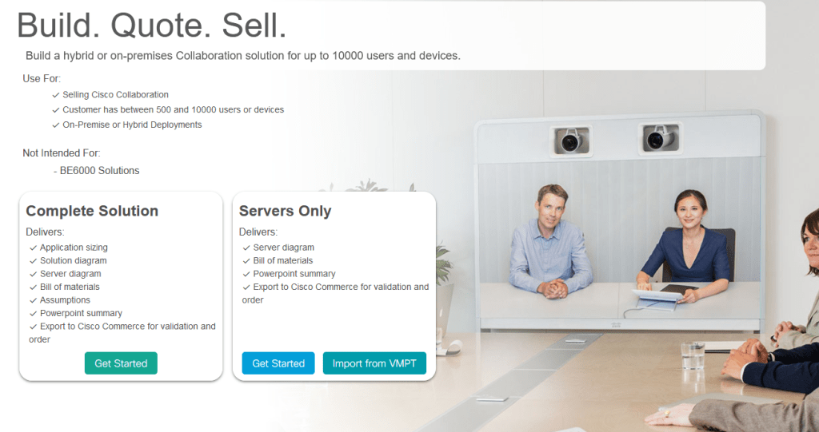The height and width of the screenshot is (432, 819).
Task: Click Bill of materials in Complete Solution card
Action: point(70,287)
